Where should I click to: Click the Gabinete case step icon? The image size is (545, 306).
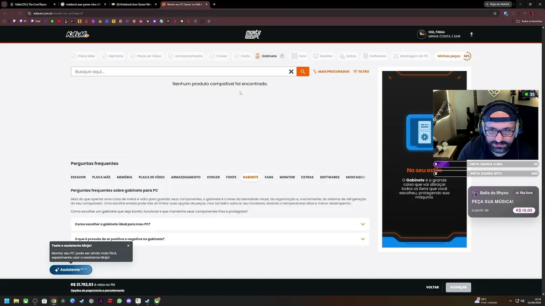click(x=258, y=56)
